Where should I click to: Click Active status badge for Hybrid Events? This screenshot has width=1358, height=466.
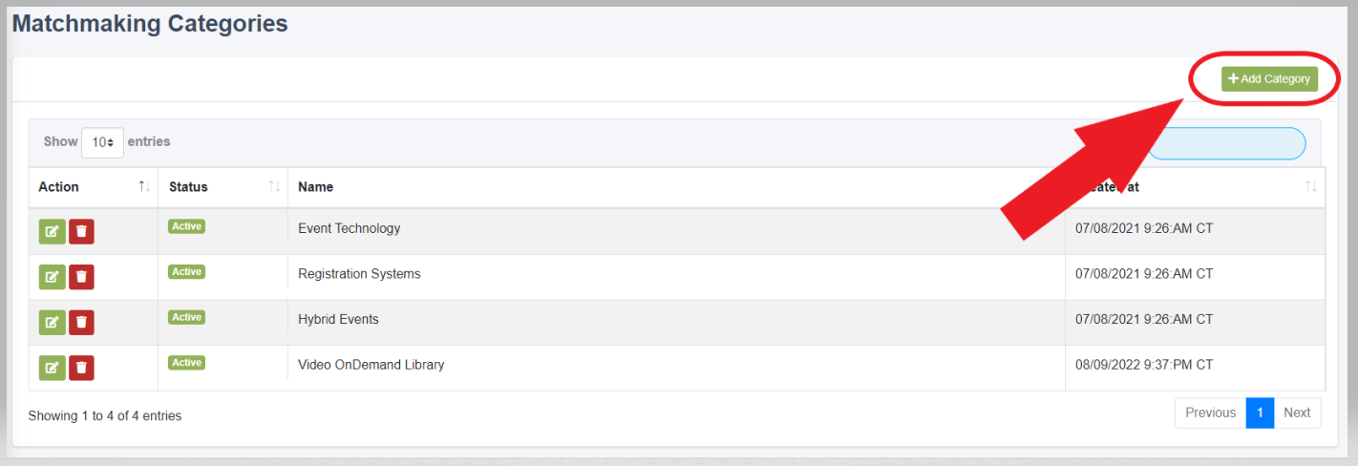click(186, 317)
